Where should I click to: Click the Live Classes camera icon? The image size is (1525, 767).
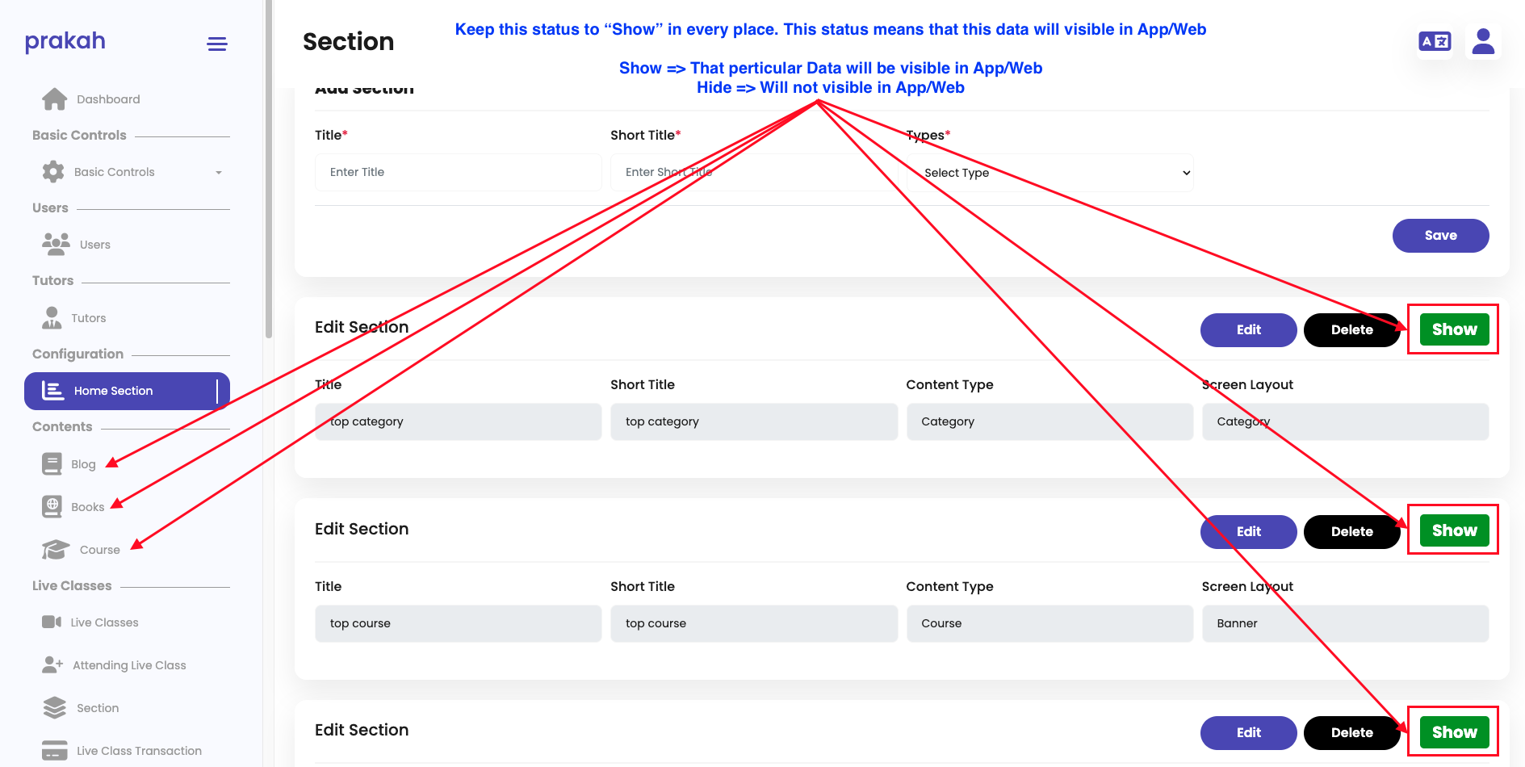pos(52,622)
